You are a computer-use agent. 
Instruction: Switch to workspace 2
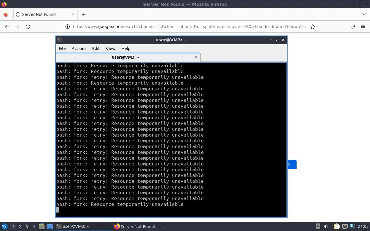point(20,227)
